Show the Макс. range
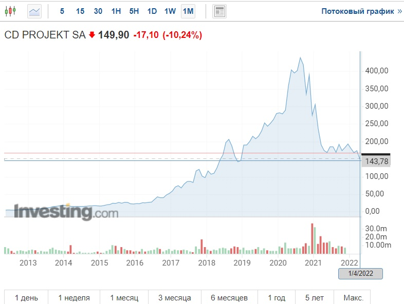Image resolution: width=404 pixels, height=304 pixels. point(353,297)
